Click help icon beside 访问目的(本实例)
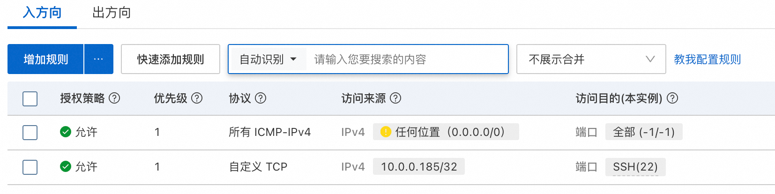Image resolution: width=775 pixels, height=194 pixels. [x=672, y=98]
